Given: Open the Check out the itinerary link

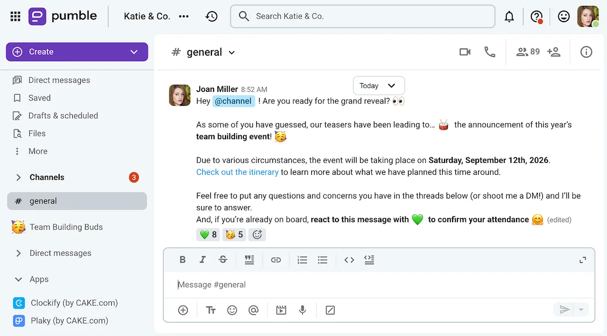Looking at the screenshot, I should (237, 172).
